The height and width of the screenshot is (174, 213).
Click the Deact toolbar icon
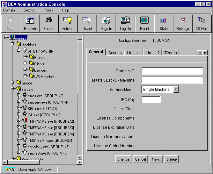[87, 20]
